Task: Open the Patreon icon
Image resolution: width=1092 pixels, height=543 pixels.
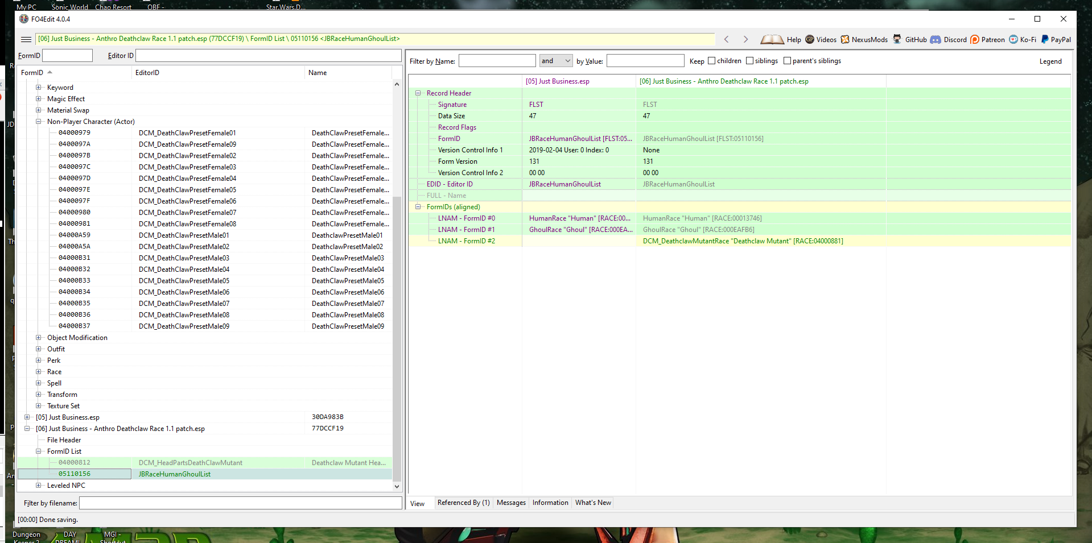Action: click(975, 39)
